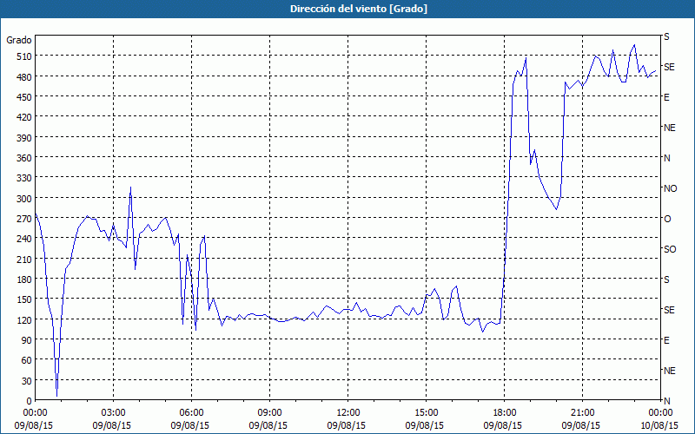Click the 00:00 time label above 10/08/15
The image size is (695, 434).
[660, 413]
